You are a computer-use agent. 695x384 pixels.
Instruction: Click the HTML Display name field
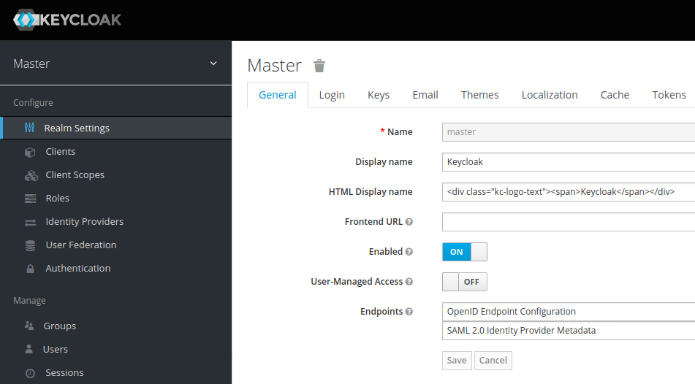569,192
